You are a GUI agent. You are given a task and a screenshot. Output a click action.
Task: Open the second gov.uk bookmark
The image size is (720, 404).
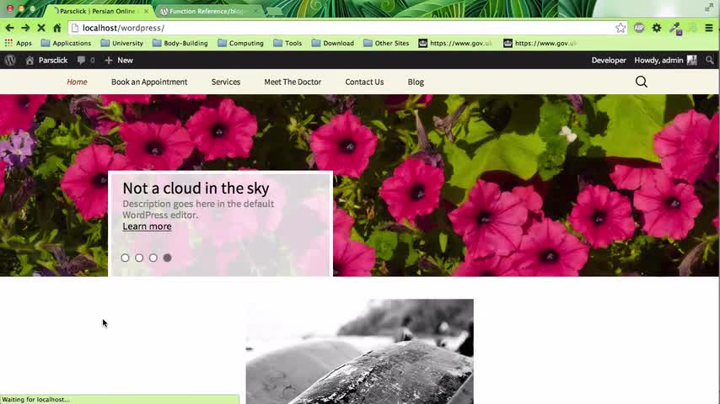540,43
